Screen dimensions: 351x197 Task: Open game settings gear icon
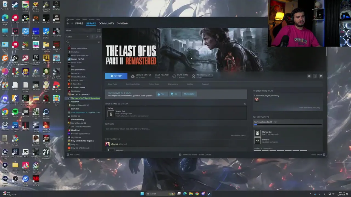point(309,76)
